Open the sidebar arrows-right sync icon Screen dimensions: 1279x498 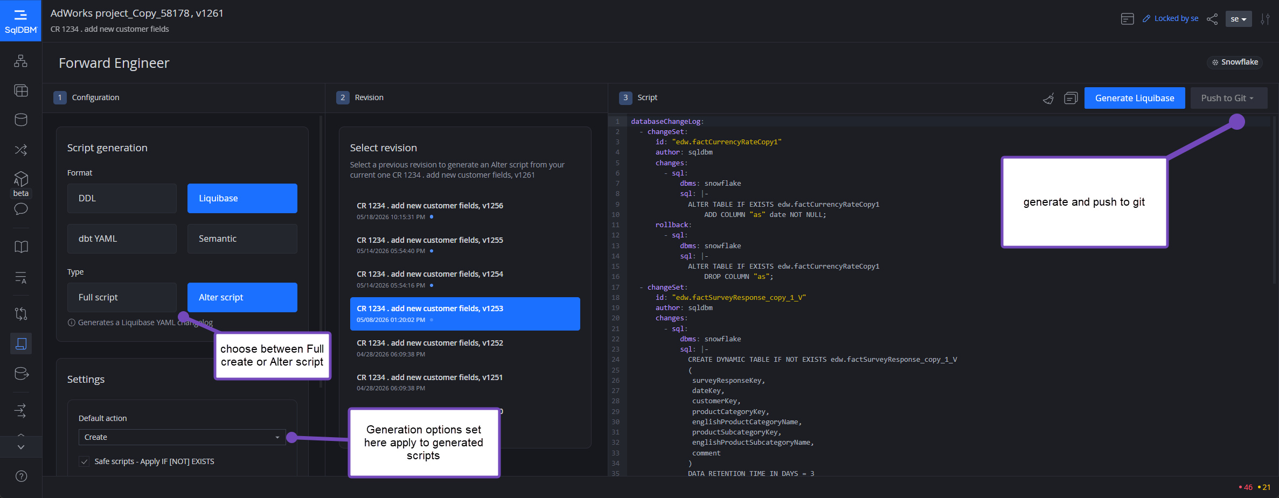pos(20,411)
